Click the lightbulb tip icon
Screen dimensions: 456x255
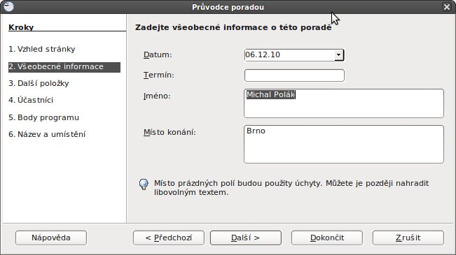pos(144,184)
